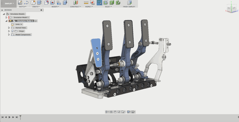Collapse the Simulation Model 2 node
Screen dimensions: 239x122
click(x=7, y=21)
